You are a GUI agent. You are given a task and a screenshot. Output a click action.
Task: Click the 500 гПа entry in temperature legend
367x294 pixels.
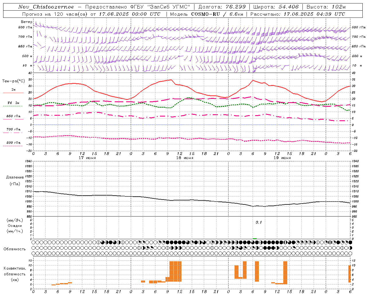[13, 143]
